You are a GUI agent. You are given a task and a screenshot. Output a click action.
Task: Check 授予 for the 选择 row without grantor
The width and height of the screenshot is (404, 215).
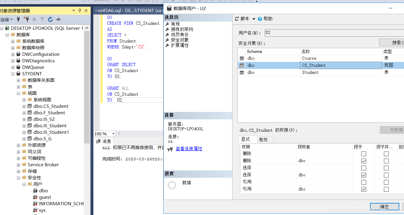point(364,168)
